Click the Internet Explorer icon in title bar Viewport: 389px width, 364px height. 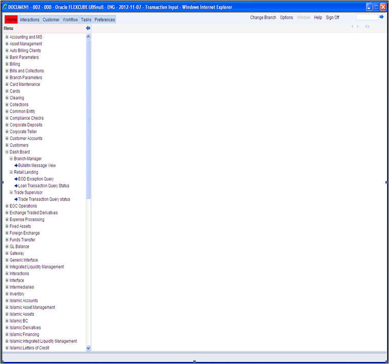pos(5,7)
